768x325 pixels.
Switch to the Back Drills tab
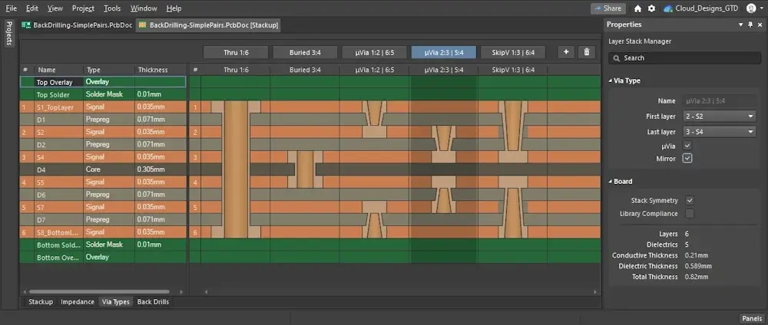click(x=153, y=302)
